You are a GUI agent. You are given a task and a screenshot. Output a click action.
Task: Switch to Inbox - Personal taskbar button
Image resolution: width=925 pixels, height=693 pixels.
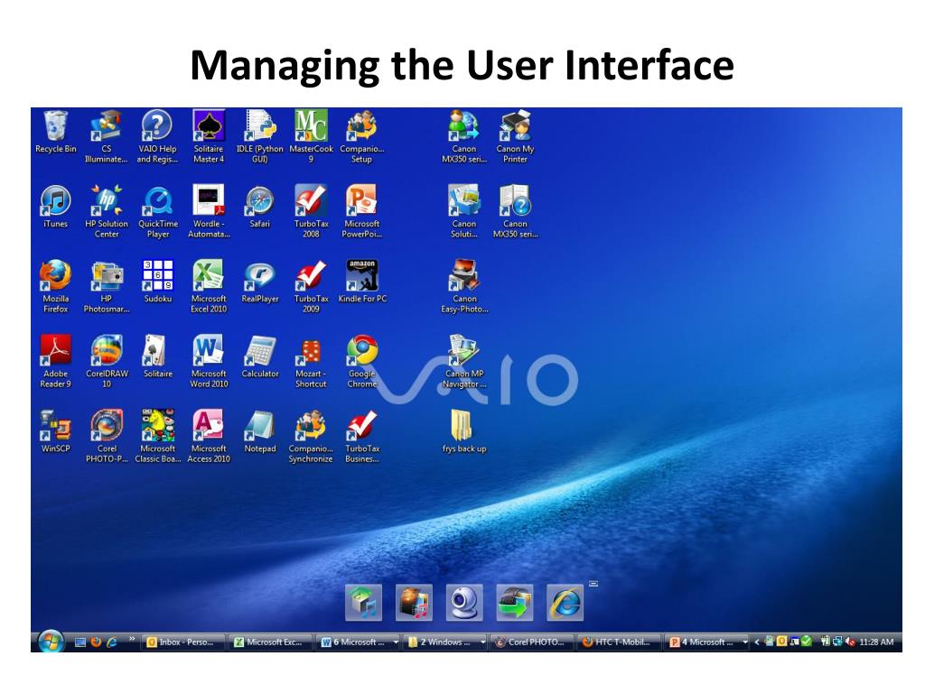click(x=184, y=642)
